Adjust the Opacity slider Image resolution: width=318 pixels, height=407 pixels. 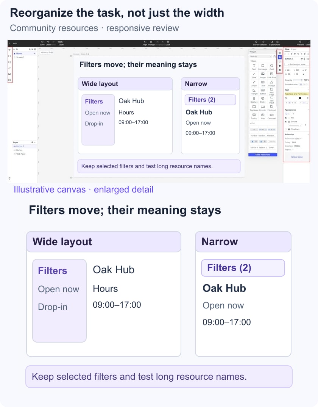(298, 80)
